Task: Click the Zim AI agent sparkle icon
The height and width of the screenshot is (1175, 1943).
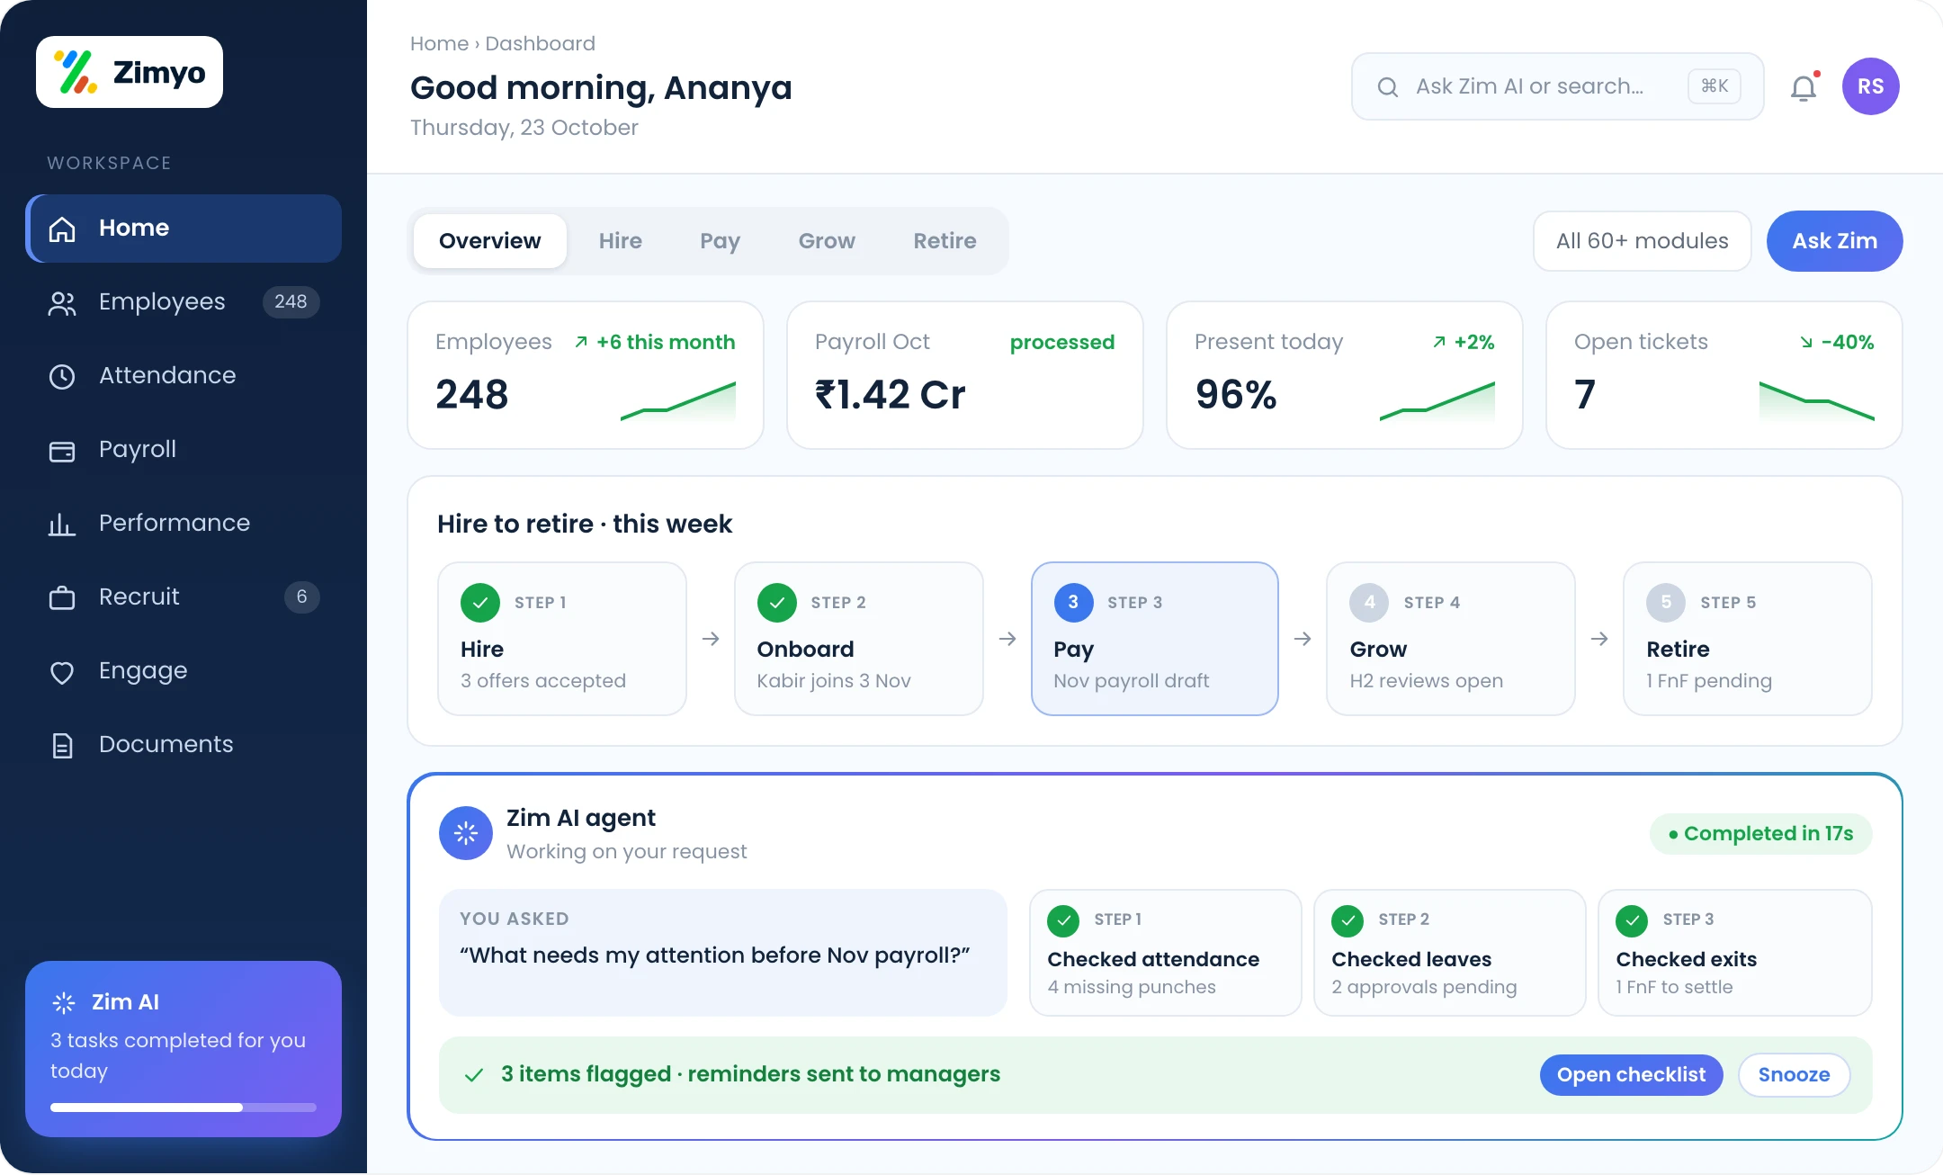Action: pyautogui.click(x=466, y=833)
